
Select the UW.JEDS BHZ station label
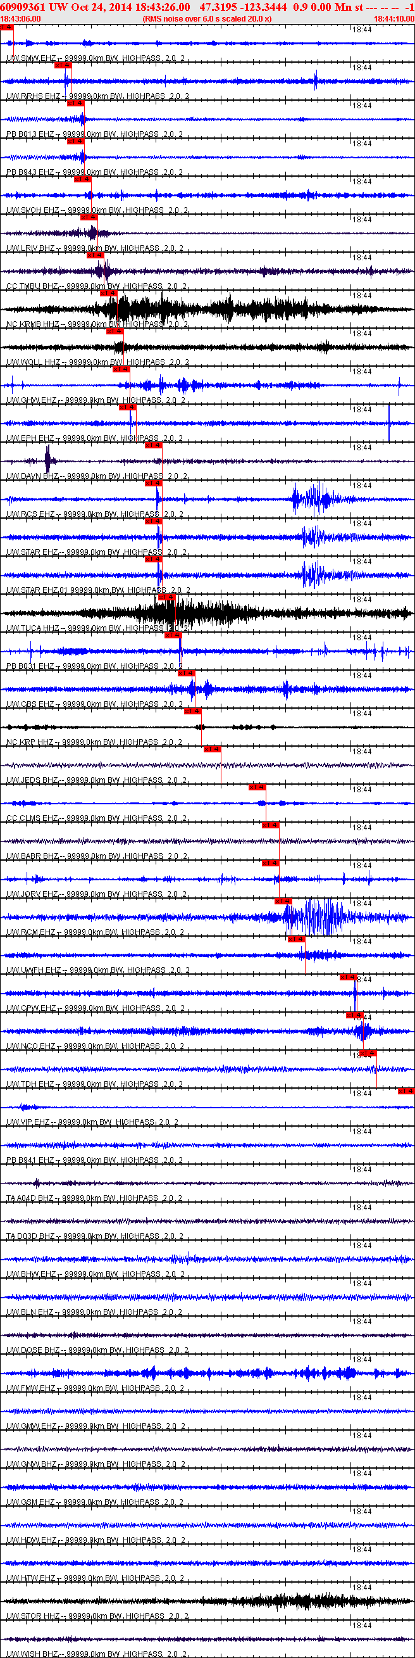97,780
